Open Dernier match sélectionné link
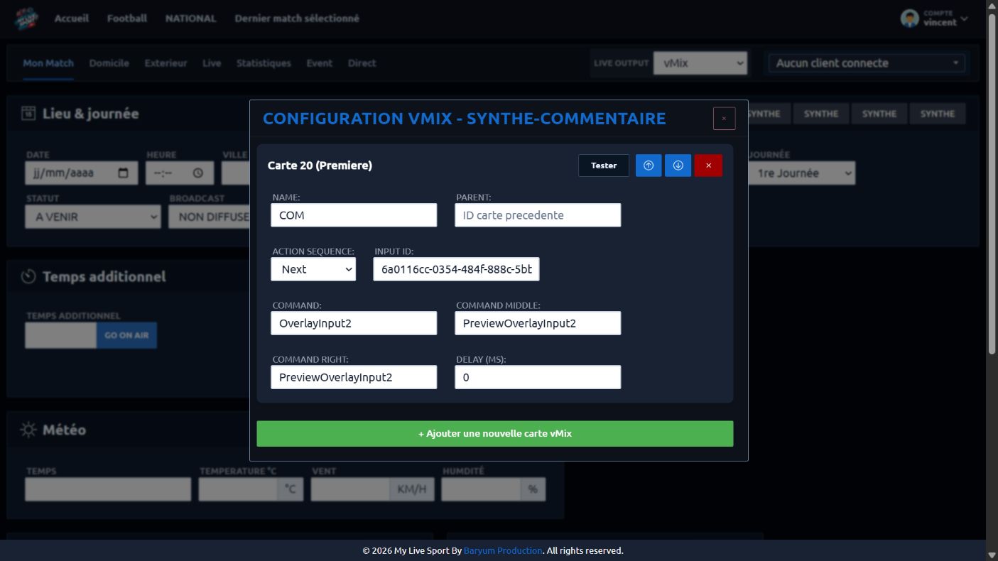Screen dimensions: 998x561 click(x=297, y=18)
